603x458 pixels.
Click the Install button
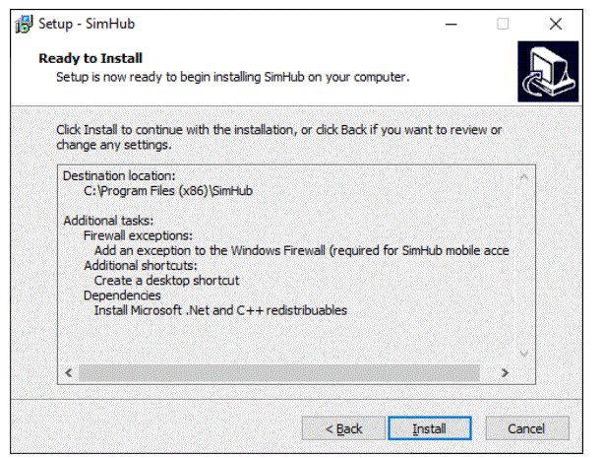click(x=430, y=428)
